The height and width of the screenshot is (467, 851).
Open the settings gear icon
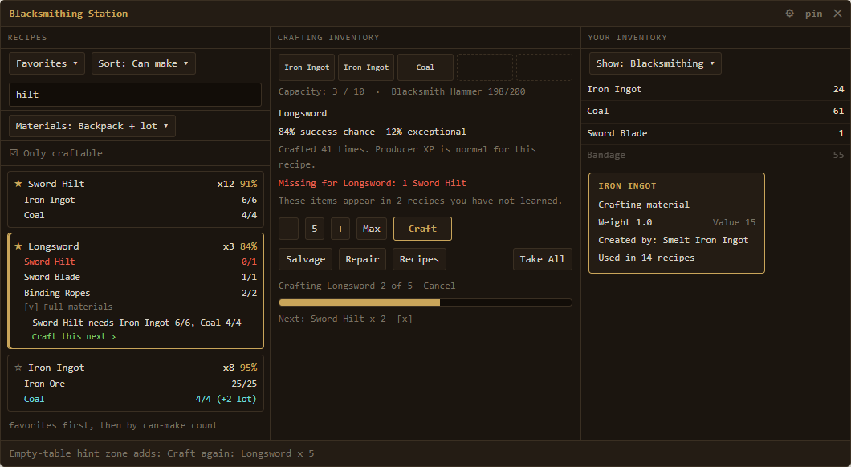pyautogui.click(x=790, y=14)
